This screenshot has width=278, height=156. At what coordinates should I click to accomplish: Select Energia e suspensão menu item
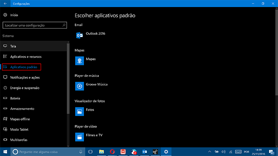pos(34,88)
